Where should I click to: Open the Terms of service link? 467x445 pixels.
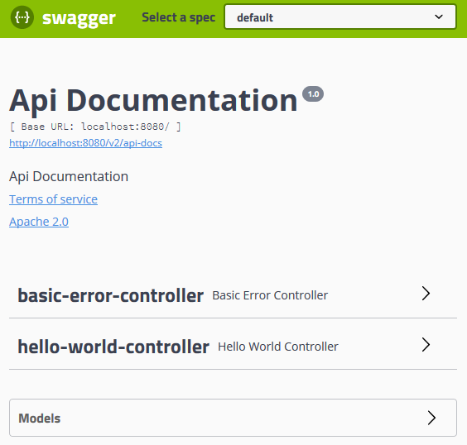[53, 199]
